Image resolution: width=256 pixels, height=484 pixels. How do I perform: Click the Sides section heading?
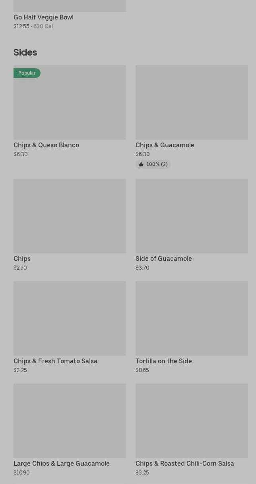tap(25, 52)
